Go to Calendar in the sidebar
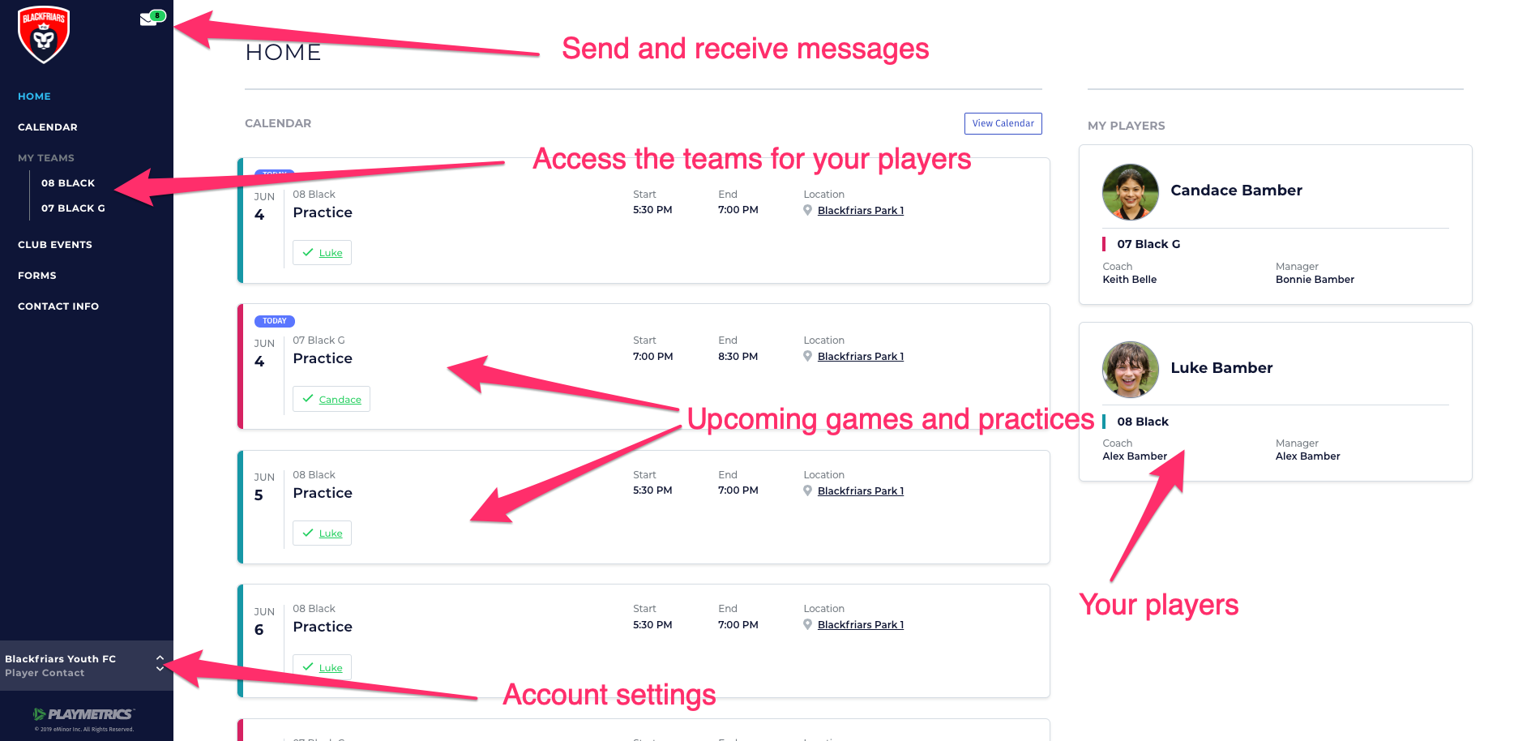 point(48,127)
